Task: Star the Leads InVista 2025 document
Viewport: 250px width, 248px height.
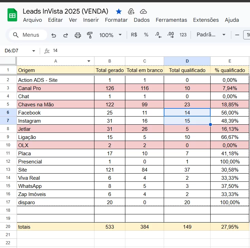Action: click(119, 12)
